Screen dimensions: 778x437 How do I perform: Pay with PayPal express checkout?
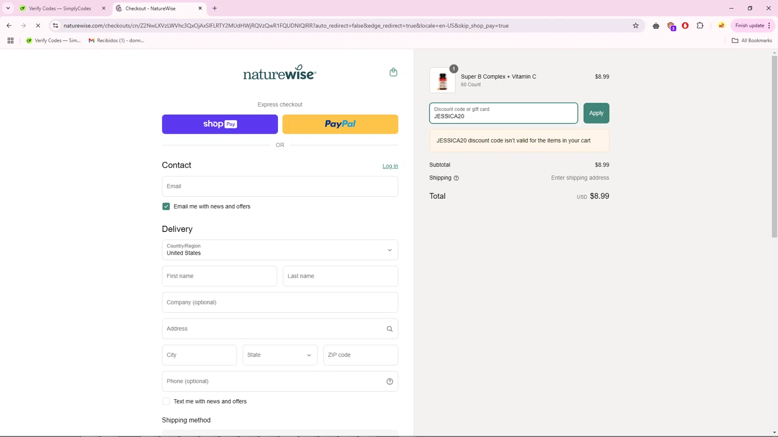tap(340, 124)
